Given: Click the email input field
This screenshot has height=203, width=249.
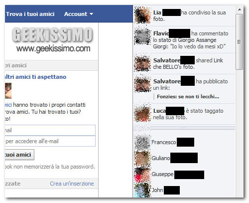Looking at the screenshot, I should coord(50,130).
